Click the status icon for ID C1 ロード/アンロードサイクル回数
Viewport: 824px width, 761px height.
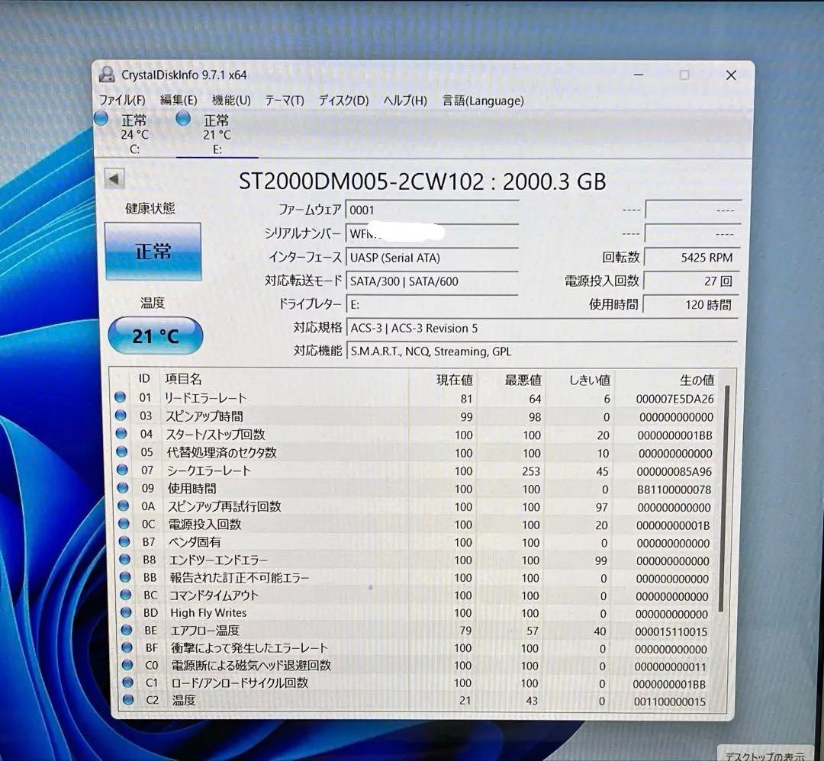(x=127, y=682)
